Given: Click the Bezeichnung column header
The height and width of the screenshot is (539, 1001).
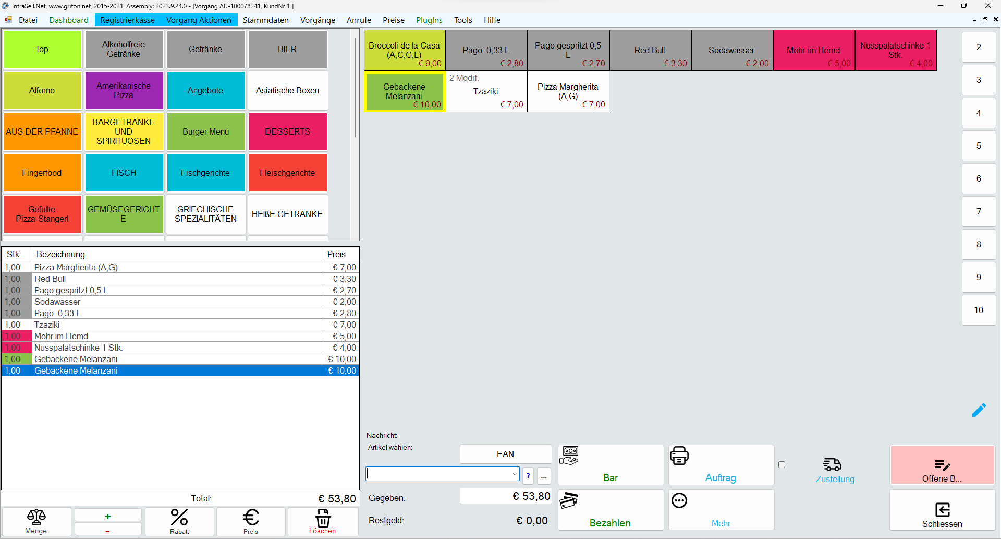Looking at the screenshot, I should [177, 254].
